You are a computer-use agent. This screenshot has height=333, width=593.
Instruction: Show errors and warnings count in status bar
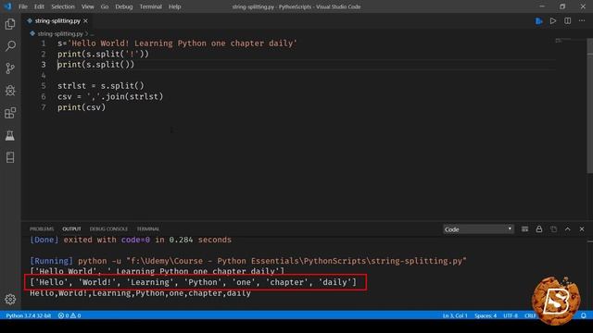(x=69, y=315)
